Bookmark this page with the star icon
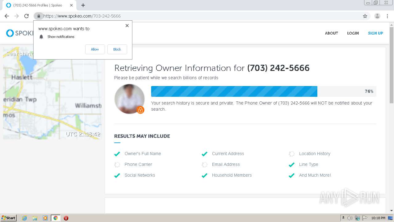The height and width of the screenshot is (222, 394). tap(365, 16)
